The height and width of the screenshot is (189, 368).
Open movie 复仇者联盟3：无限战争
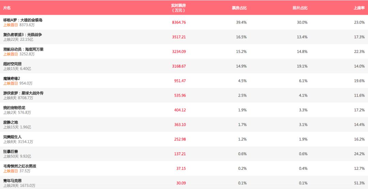22,35
